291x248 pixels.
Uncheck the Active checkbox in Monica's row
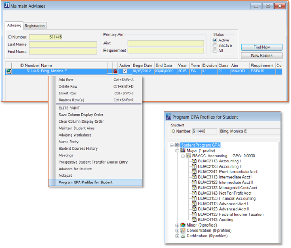(x=125, y=71)
